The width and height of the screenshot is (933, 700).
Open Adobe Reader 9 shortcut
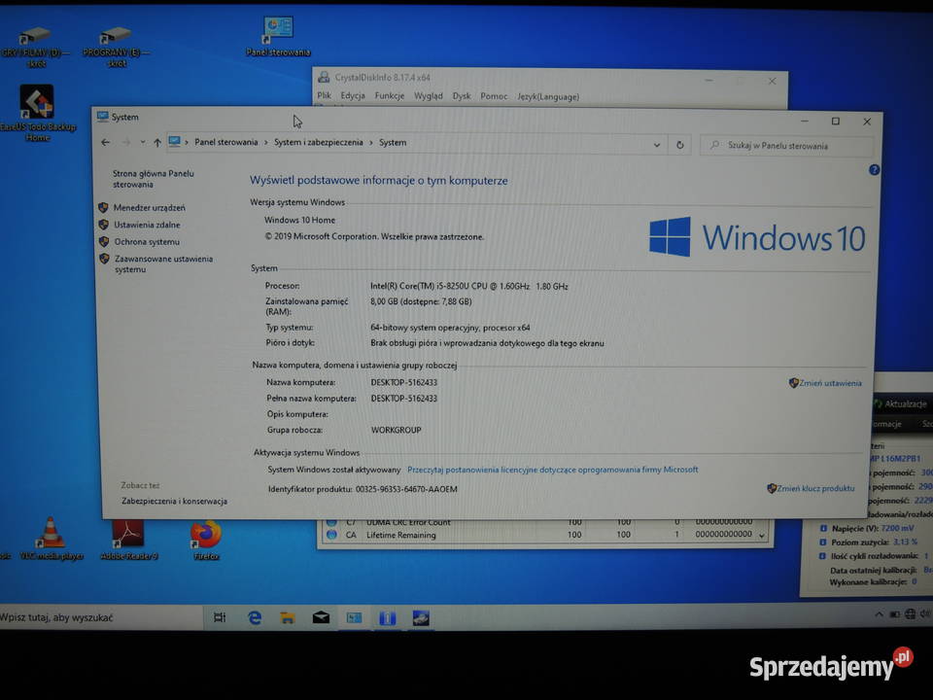tap(126, 533)
